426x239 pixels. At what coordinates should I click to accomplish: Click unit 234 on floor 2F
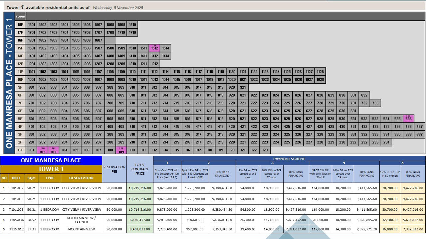[386, 142]
